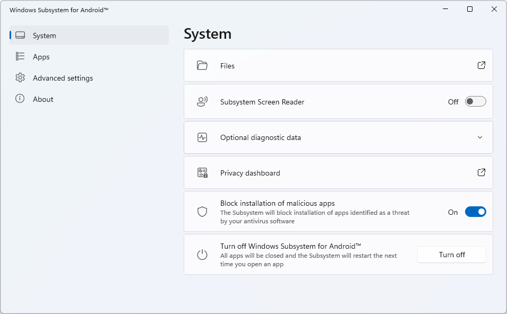The height and width of the screenshot is (314, 507).
Task: Click the Privacy dashboard icon
Action: [202, 173]
